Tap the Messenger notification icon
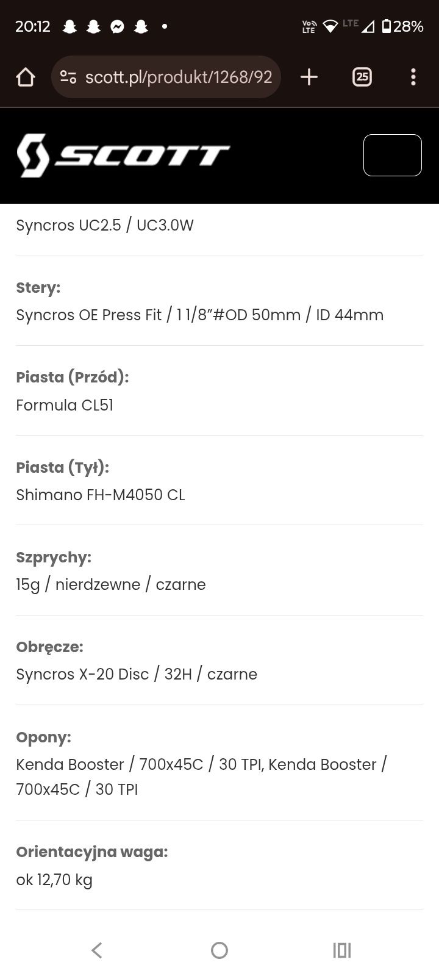Image resolution: width=439 pixels, height=976 pixels. tap(117, 27)
